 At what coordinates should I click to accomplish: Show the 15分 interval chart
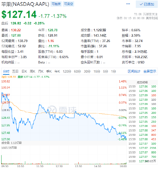pos(97,71)
